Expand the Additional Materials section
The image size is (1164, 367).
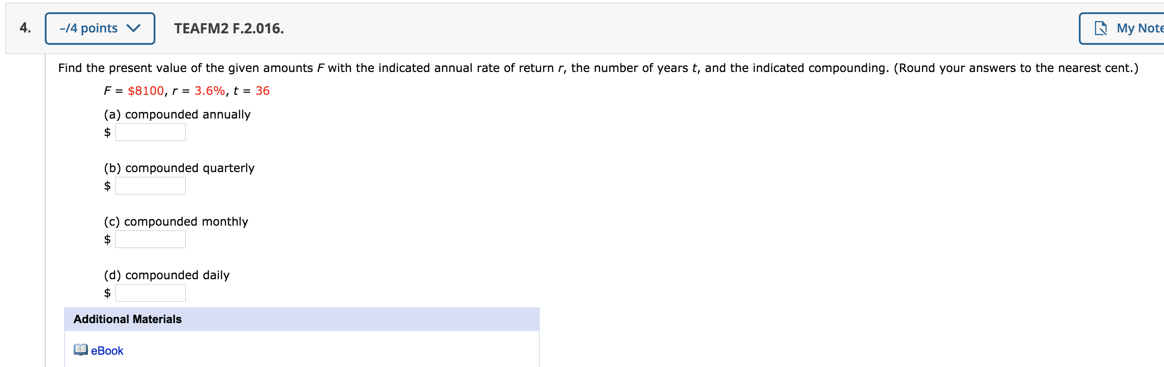pyautogui.click(x=127, y=319)
